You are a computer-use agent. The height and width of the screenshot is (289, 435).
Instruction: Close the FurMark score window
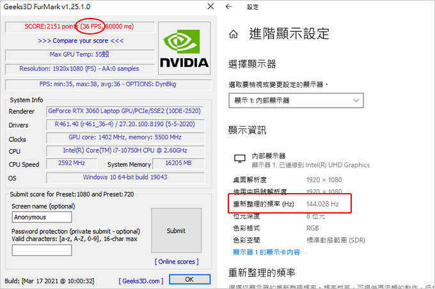tap(210, 6)
